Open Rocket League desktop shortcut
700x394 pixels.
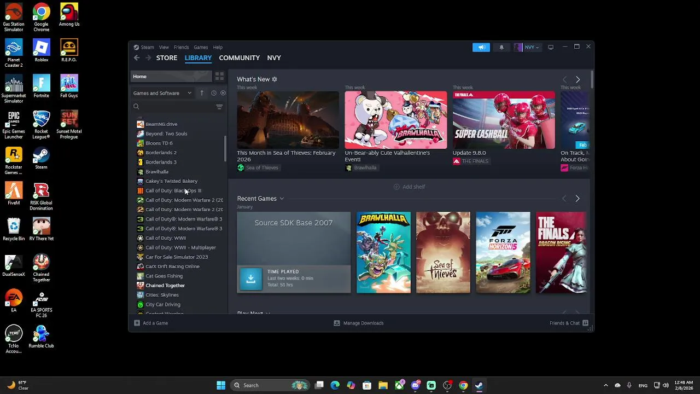pos(41,125)
